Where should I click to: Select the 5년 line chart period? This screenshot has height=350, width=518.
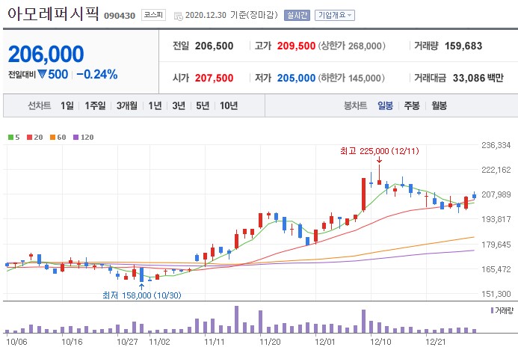pos(203,105)
